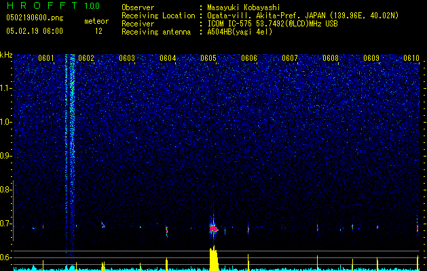Click time marker 0610

click(x=411, y=58)
